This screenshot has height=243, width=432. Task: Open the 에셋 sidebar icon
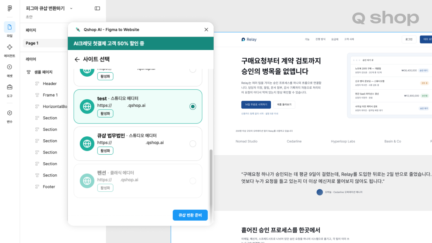pos(9,67)
